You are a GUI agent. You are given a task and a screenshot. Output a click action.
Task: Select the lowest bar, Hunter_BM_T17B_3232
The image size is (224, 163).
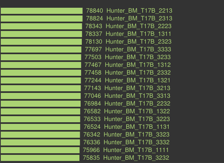[40, 158]
